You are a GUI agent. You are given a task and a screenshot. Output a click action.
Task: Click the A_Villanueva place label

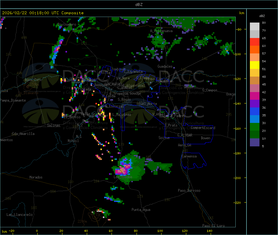(x=161, y=31)
